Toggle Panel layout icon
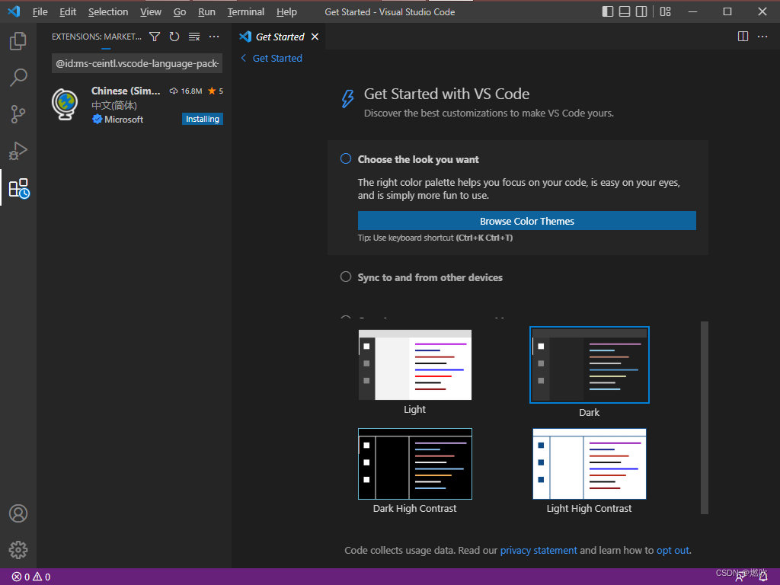The image size is (780, 585). click(x=625, y=11)
